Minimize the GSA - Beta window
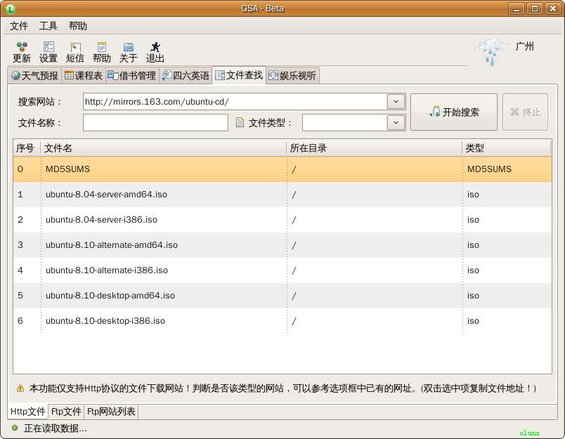Image resolution: width=565 pixels, height=439 pixels. tap(517, 8)
